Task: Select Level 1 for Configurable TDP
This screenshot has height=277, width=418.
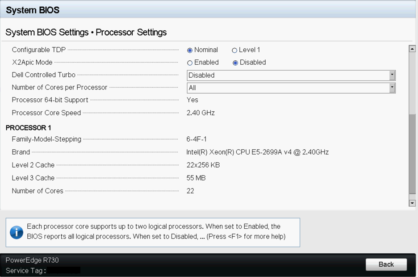Action: coord(234,50)
